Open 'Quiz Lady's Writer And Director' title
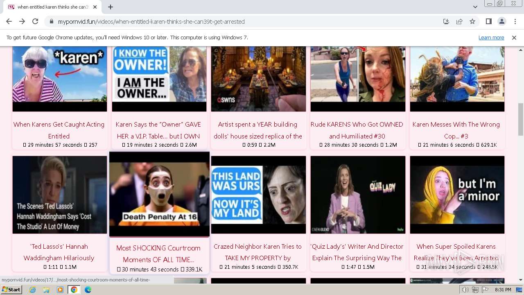Viewport: 524px width, 295px height. [x=357, y=252]
